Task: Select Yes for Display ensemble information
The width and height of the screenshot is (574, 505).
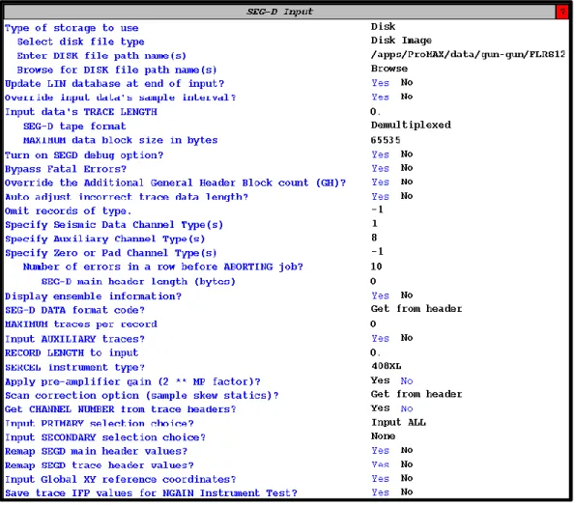Action: tap(380, 295)
